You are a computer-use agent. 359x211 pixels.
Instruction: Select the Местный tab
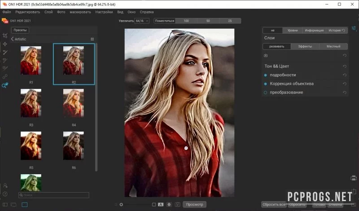click(x=333, y=46)
